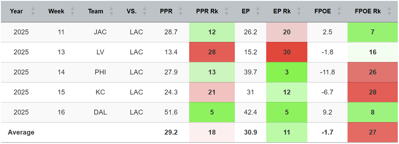Image resolution: width=399 pixels, height=144 pixels.
Task: Select the red EP Rk cell showing 30
Action: (x=287, y=52)
